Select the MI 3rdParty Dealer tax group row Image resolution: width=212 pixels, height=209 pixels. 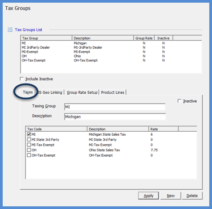[x=111, y=47]
